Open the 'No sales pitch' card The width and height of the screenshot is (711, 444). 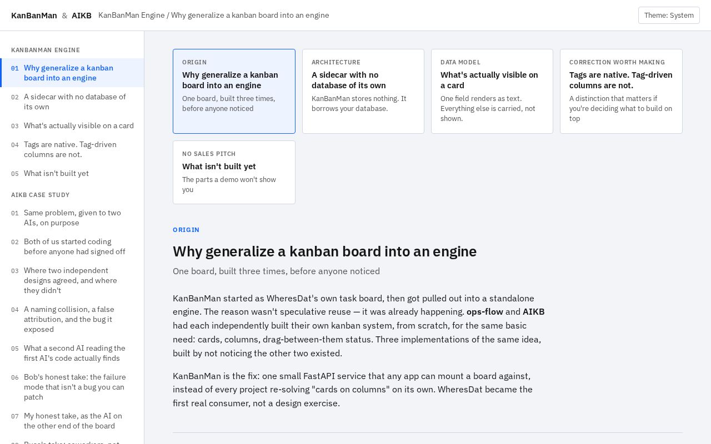(234, 172)
